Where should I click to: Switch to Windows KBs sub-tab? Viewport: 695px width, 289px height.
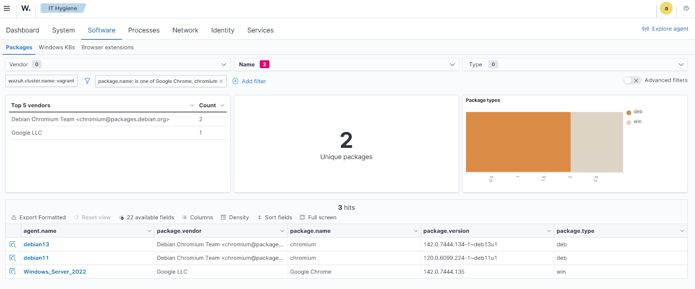click(x=57, y=48)
